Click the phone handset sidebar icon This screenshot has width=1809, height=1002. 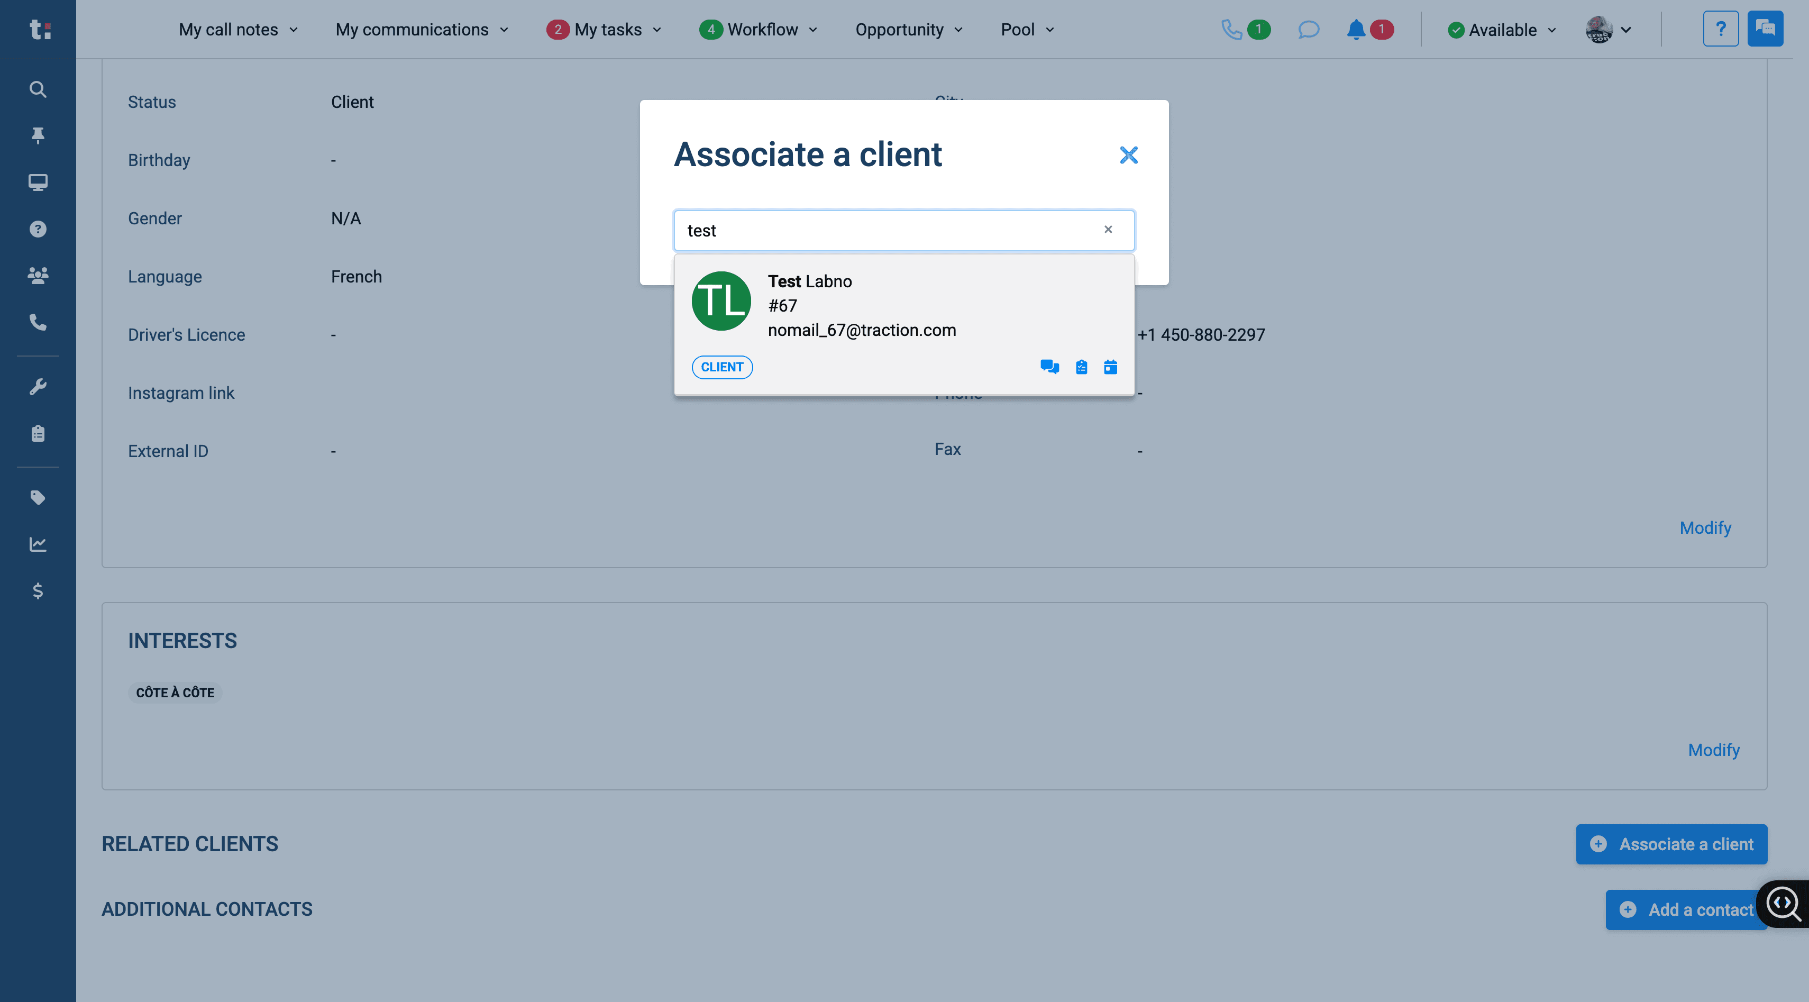38,322
